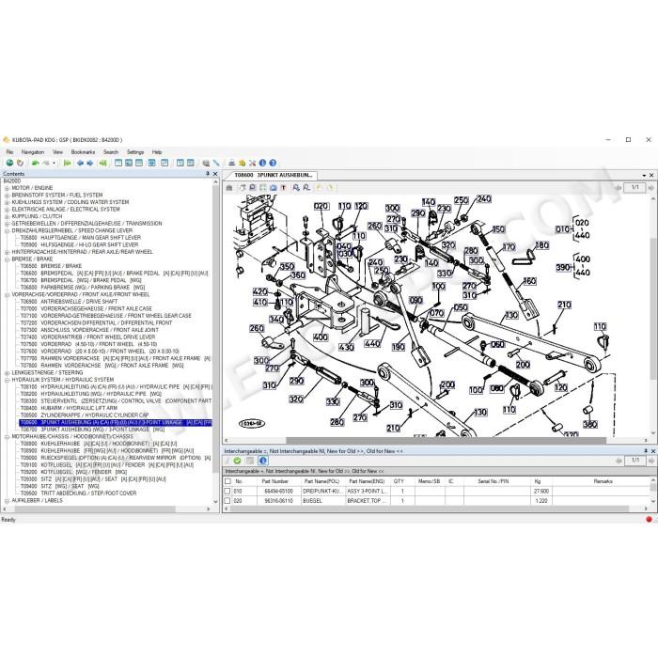Viewport: 658px width, 658px height.
Task: Click the fit-to-window icon in illustration toolbar
Action: 263,188
